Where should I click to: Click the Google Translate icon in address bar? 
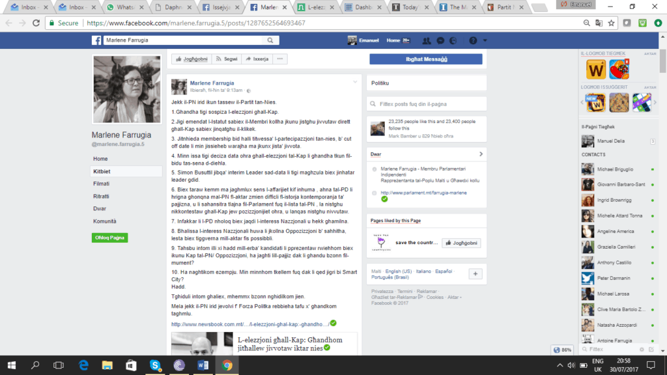point(597,23)
